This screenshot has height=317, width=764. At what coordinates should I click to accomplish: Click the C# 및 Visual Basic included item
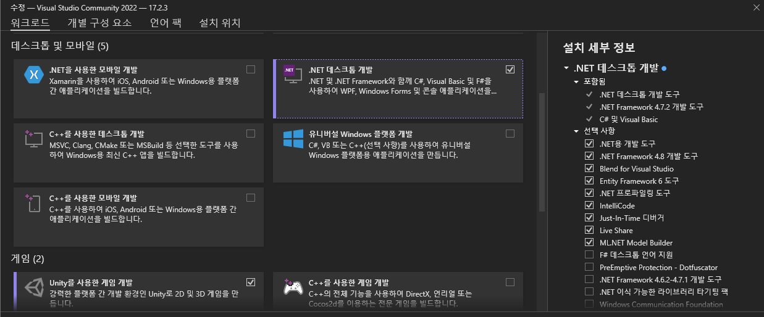tap(629, 119)
